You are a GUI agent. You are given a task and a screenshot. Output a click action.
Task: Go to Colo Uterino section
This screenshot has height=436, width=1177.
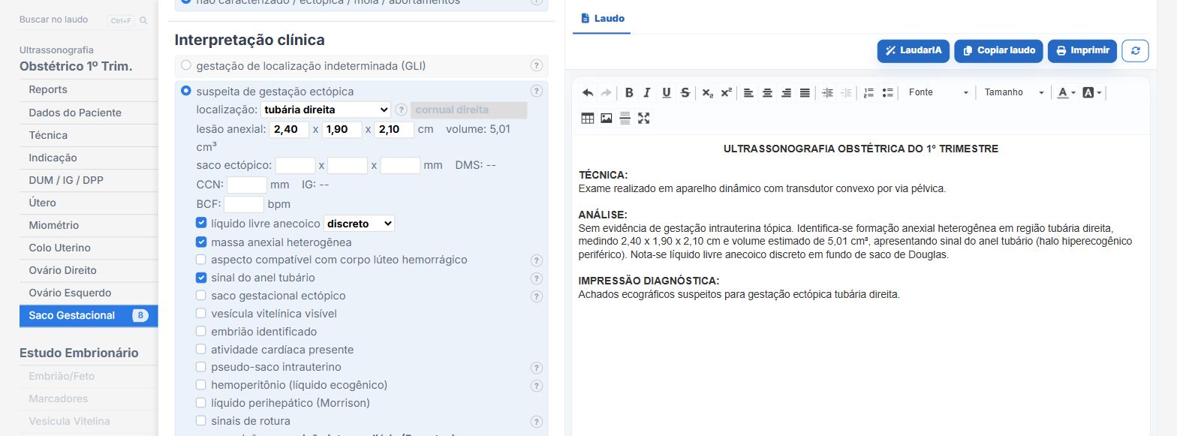(x=89, y=248)
